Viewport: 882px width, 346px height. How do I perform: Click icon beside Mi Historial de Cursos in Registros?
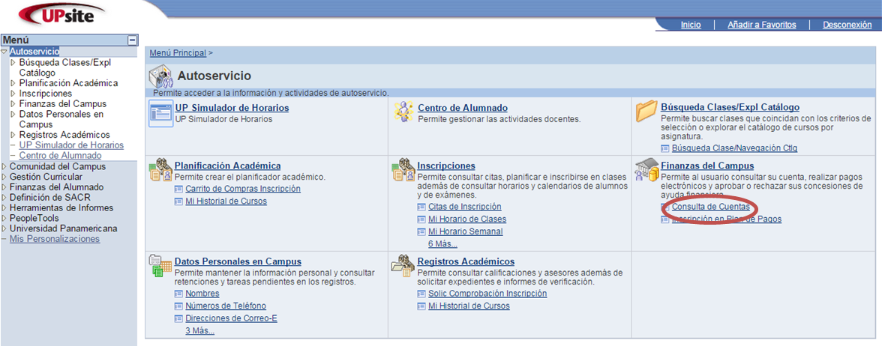coord(422,306)
